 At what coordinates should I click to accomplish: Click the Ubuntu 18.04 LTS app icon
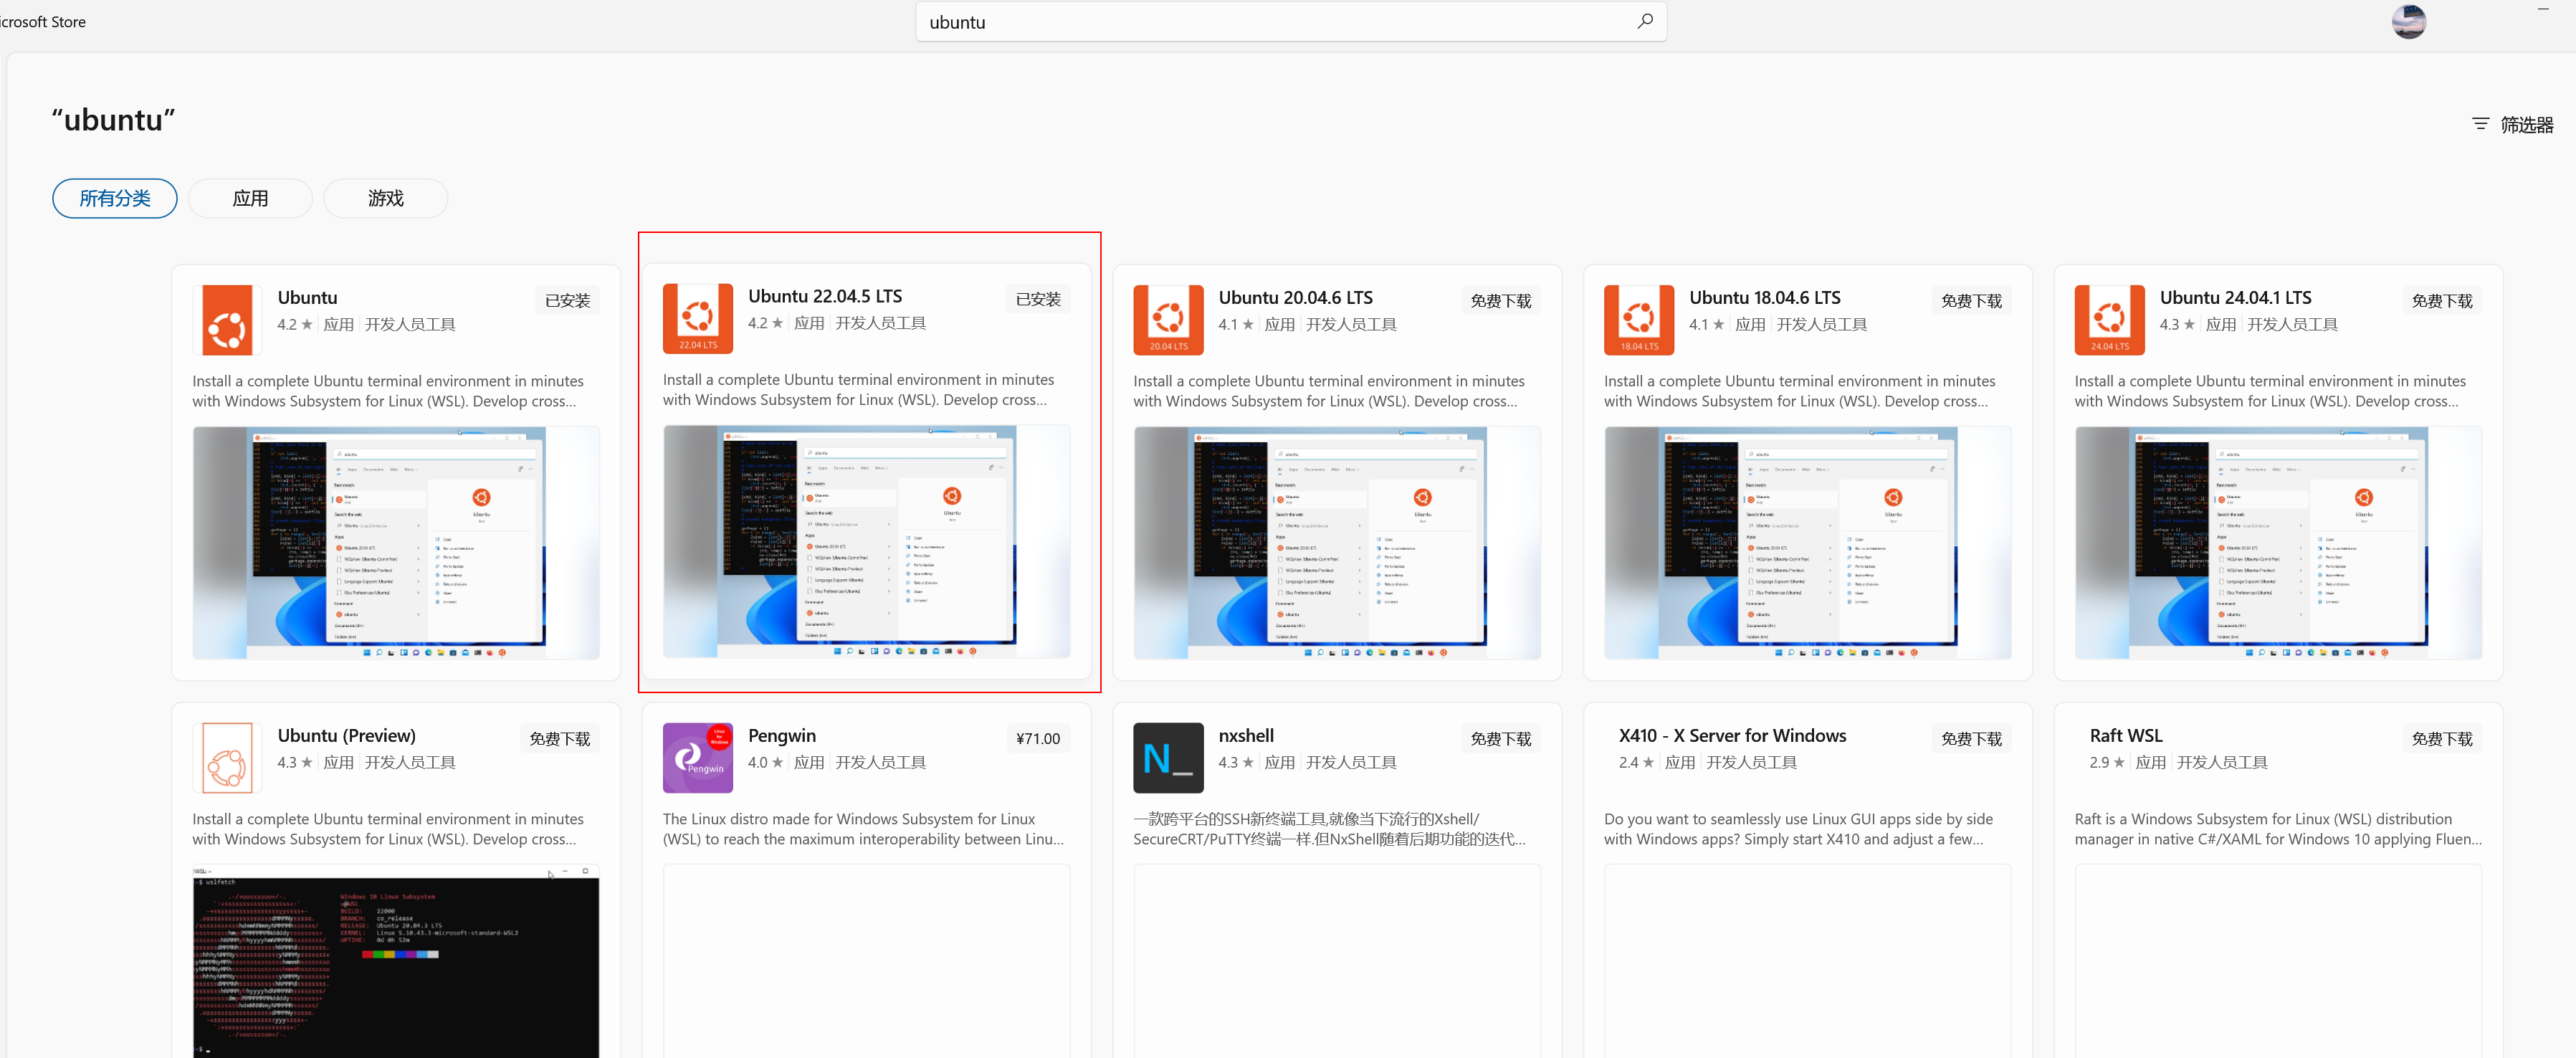pyautogui.click(x=1639, y=320)
